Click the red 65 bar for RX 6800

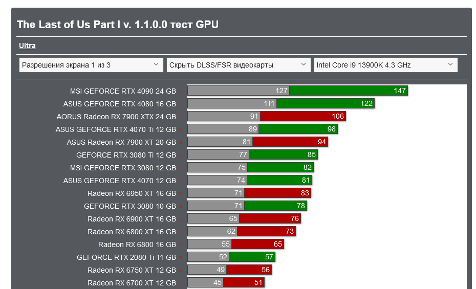click(x=258, y=244)
